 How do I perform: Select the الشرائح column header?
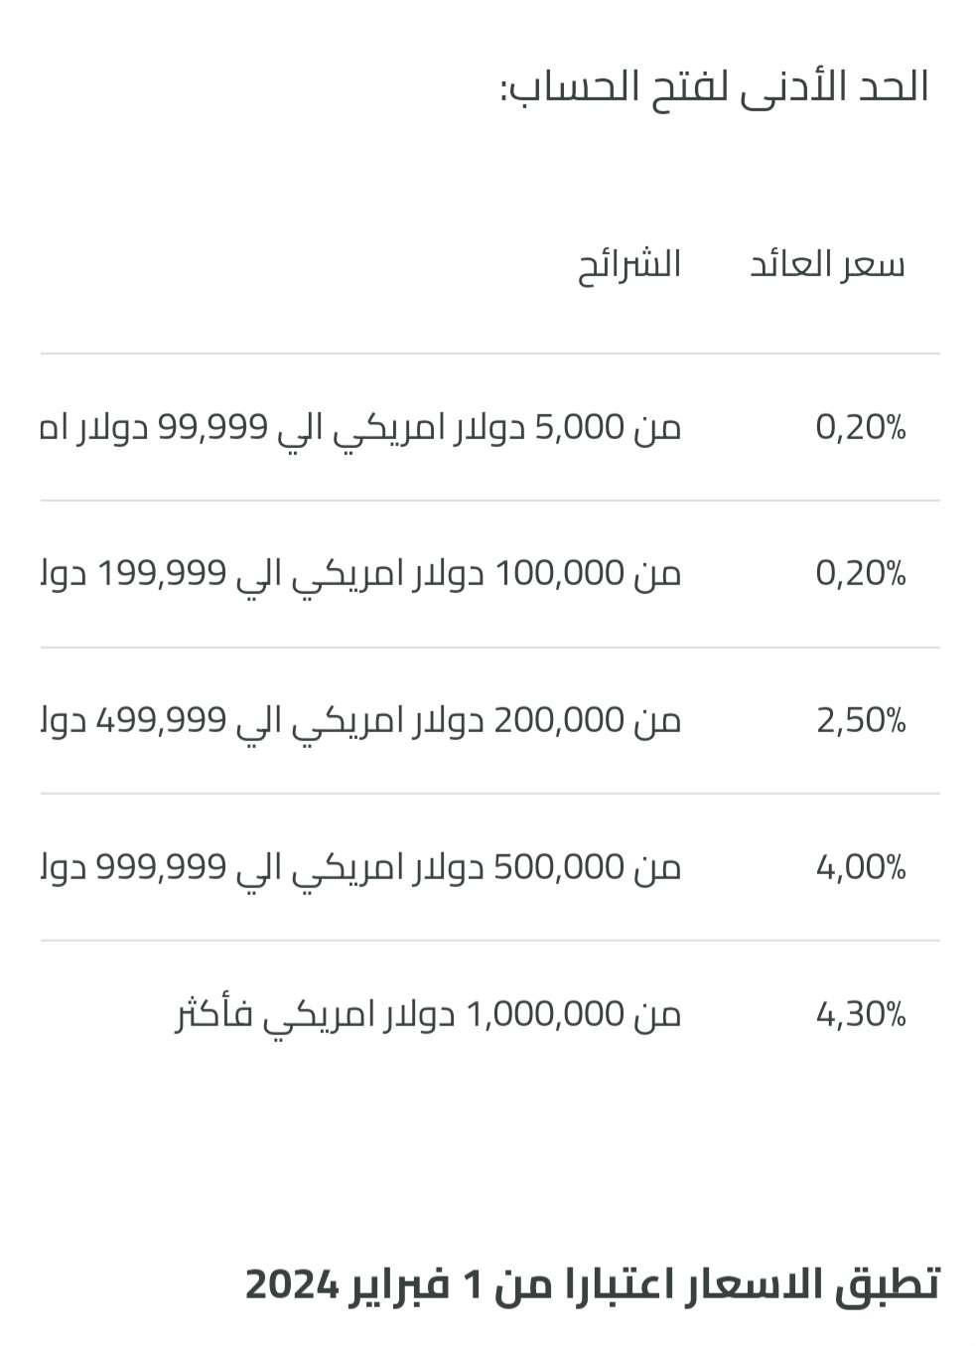(x=629, y=264)
